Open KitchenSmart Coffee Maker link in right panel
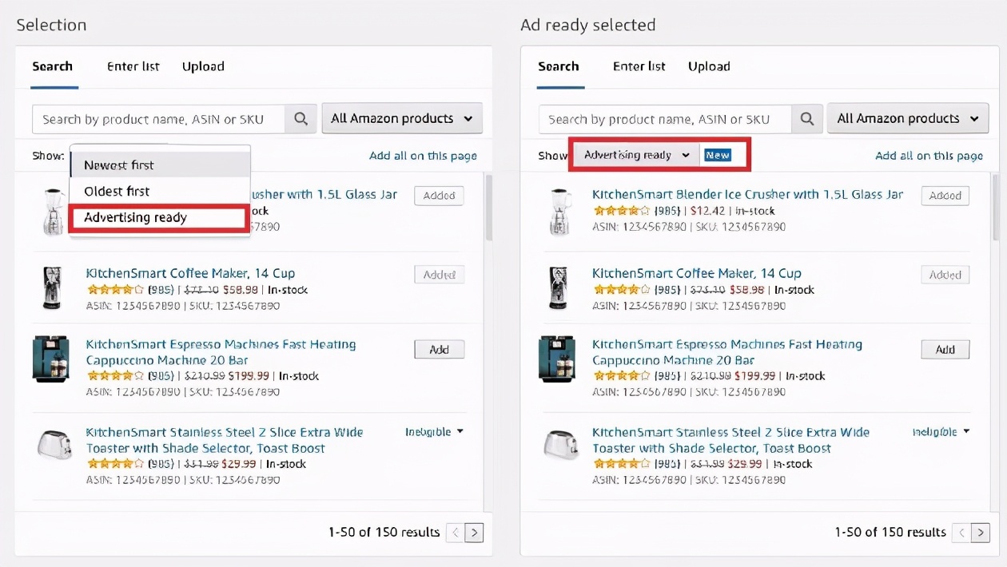 pyautogui.click(x=696, y=273)
